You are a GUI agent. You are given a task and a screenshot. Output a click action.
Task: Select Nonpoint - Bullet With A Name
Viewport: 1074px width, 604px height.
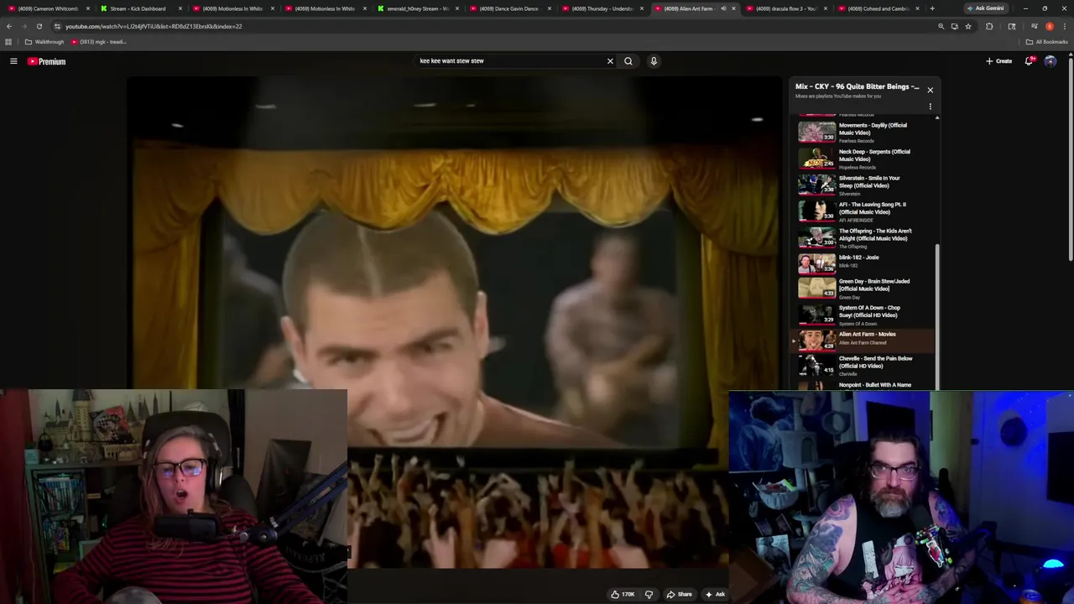coord(864,386)
